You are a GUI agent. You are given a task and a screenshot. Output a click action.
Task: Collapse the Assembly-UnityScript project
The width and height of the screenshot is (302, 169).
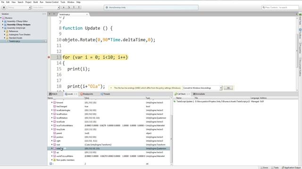(3, 28)
